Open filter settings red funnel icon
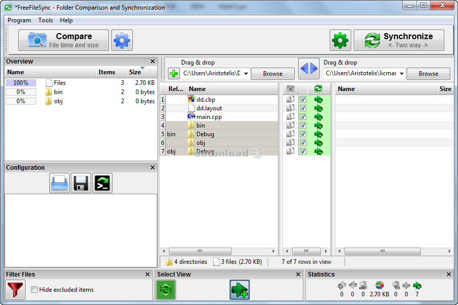The height and width of the screenshot is (305, 458). [x=15, y=290]
